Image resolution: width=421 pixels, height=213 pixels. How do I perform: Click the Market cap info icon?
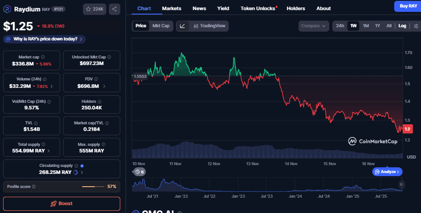pos(43,57)
